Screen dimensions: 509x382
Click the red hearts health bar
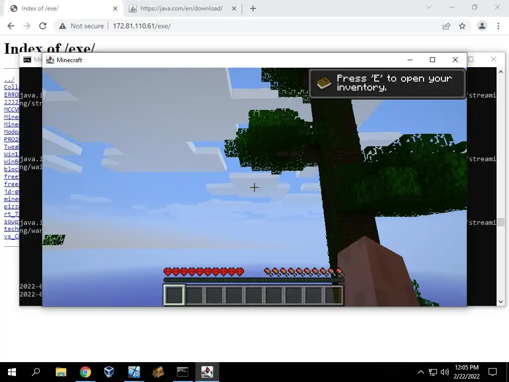(x=203, y=272)
